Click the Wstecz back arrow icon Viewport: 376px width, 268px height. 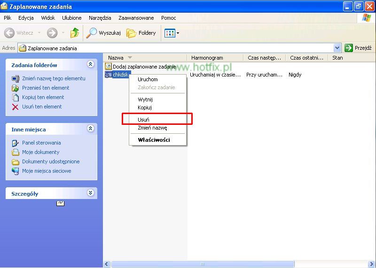point(9,33)
